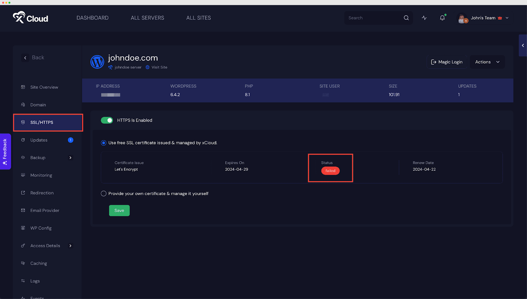Click the Domain globe icon in sidebar
This screenshot has width=527, height=299.
23,105
